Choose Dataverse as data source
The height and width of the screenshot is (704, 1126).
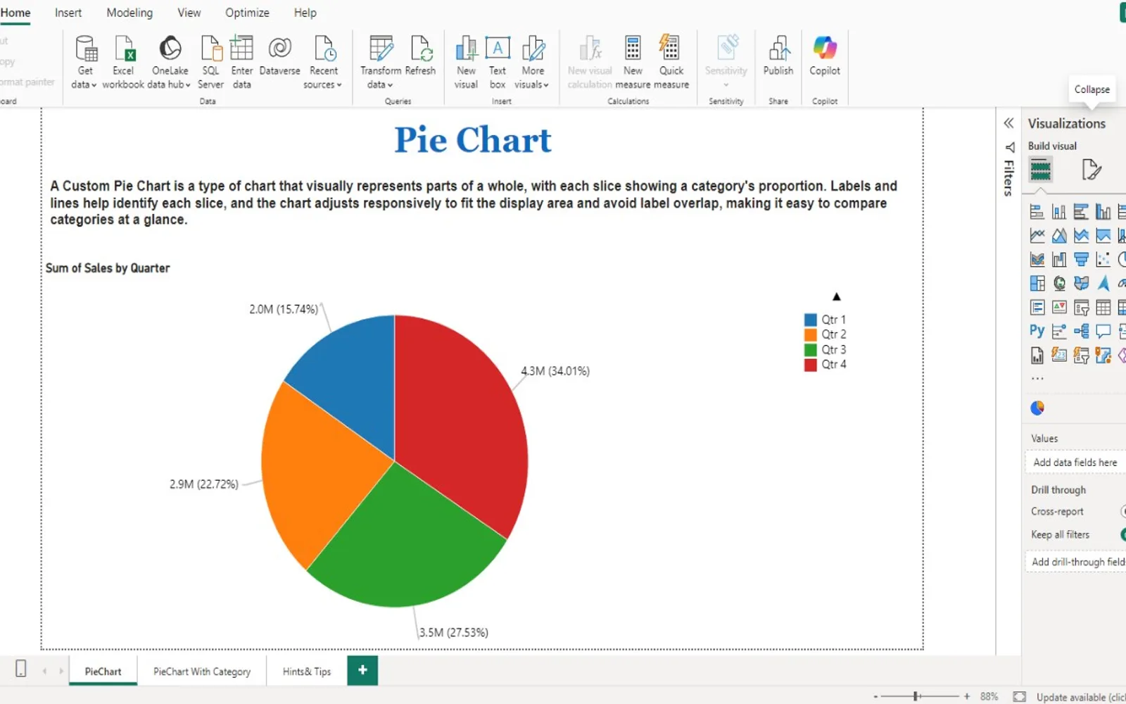tap(279, 56)
